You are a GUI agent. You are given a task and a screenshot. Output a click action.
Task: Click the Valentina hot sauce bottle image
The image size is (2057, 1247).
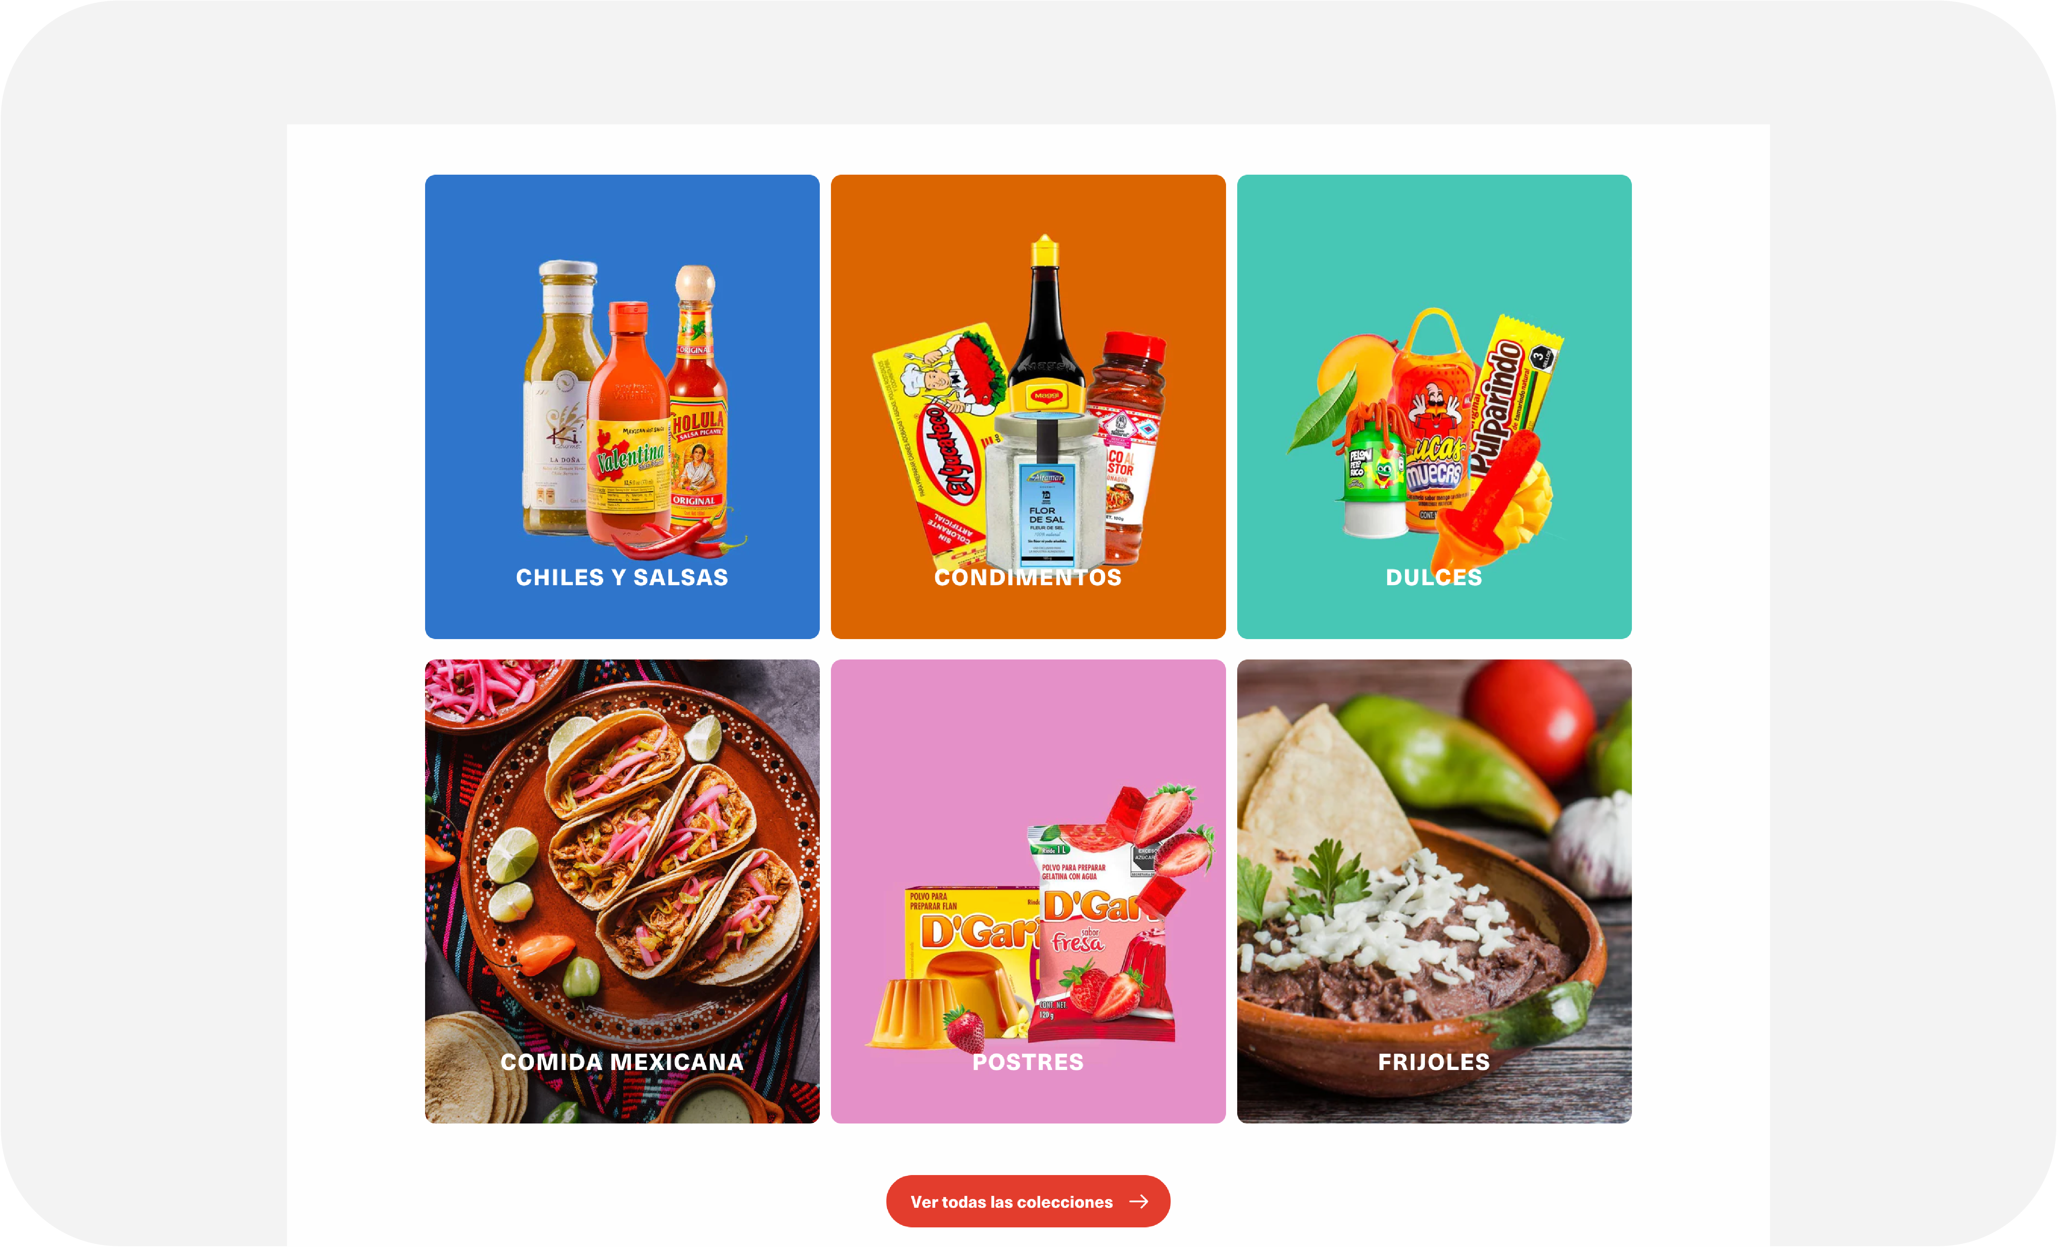[x=628, y=426]
